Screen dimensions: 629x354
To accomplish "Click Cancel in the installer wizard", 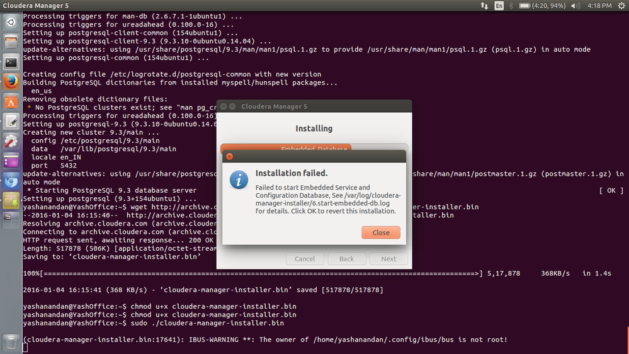I will click(x=305, y=259).
